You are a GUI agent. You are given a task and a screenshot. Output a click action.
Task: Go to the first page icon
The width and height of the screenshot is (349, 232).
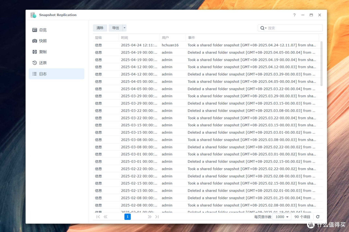(98, 217)
